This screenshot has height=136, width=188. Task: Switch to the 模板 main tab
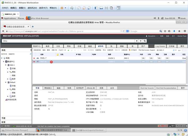click(122, 46)
